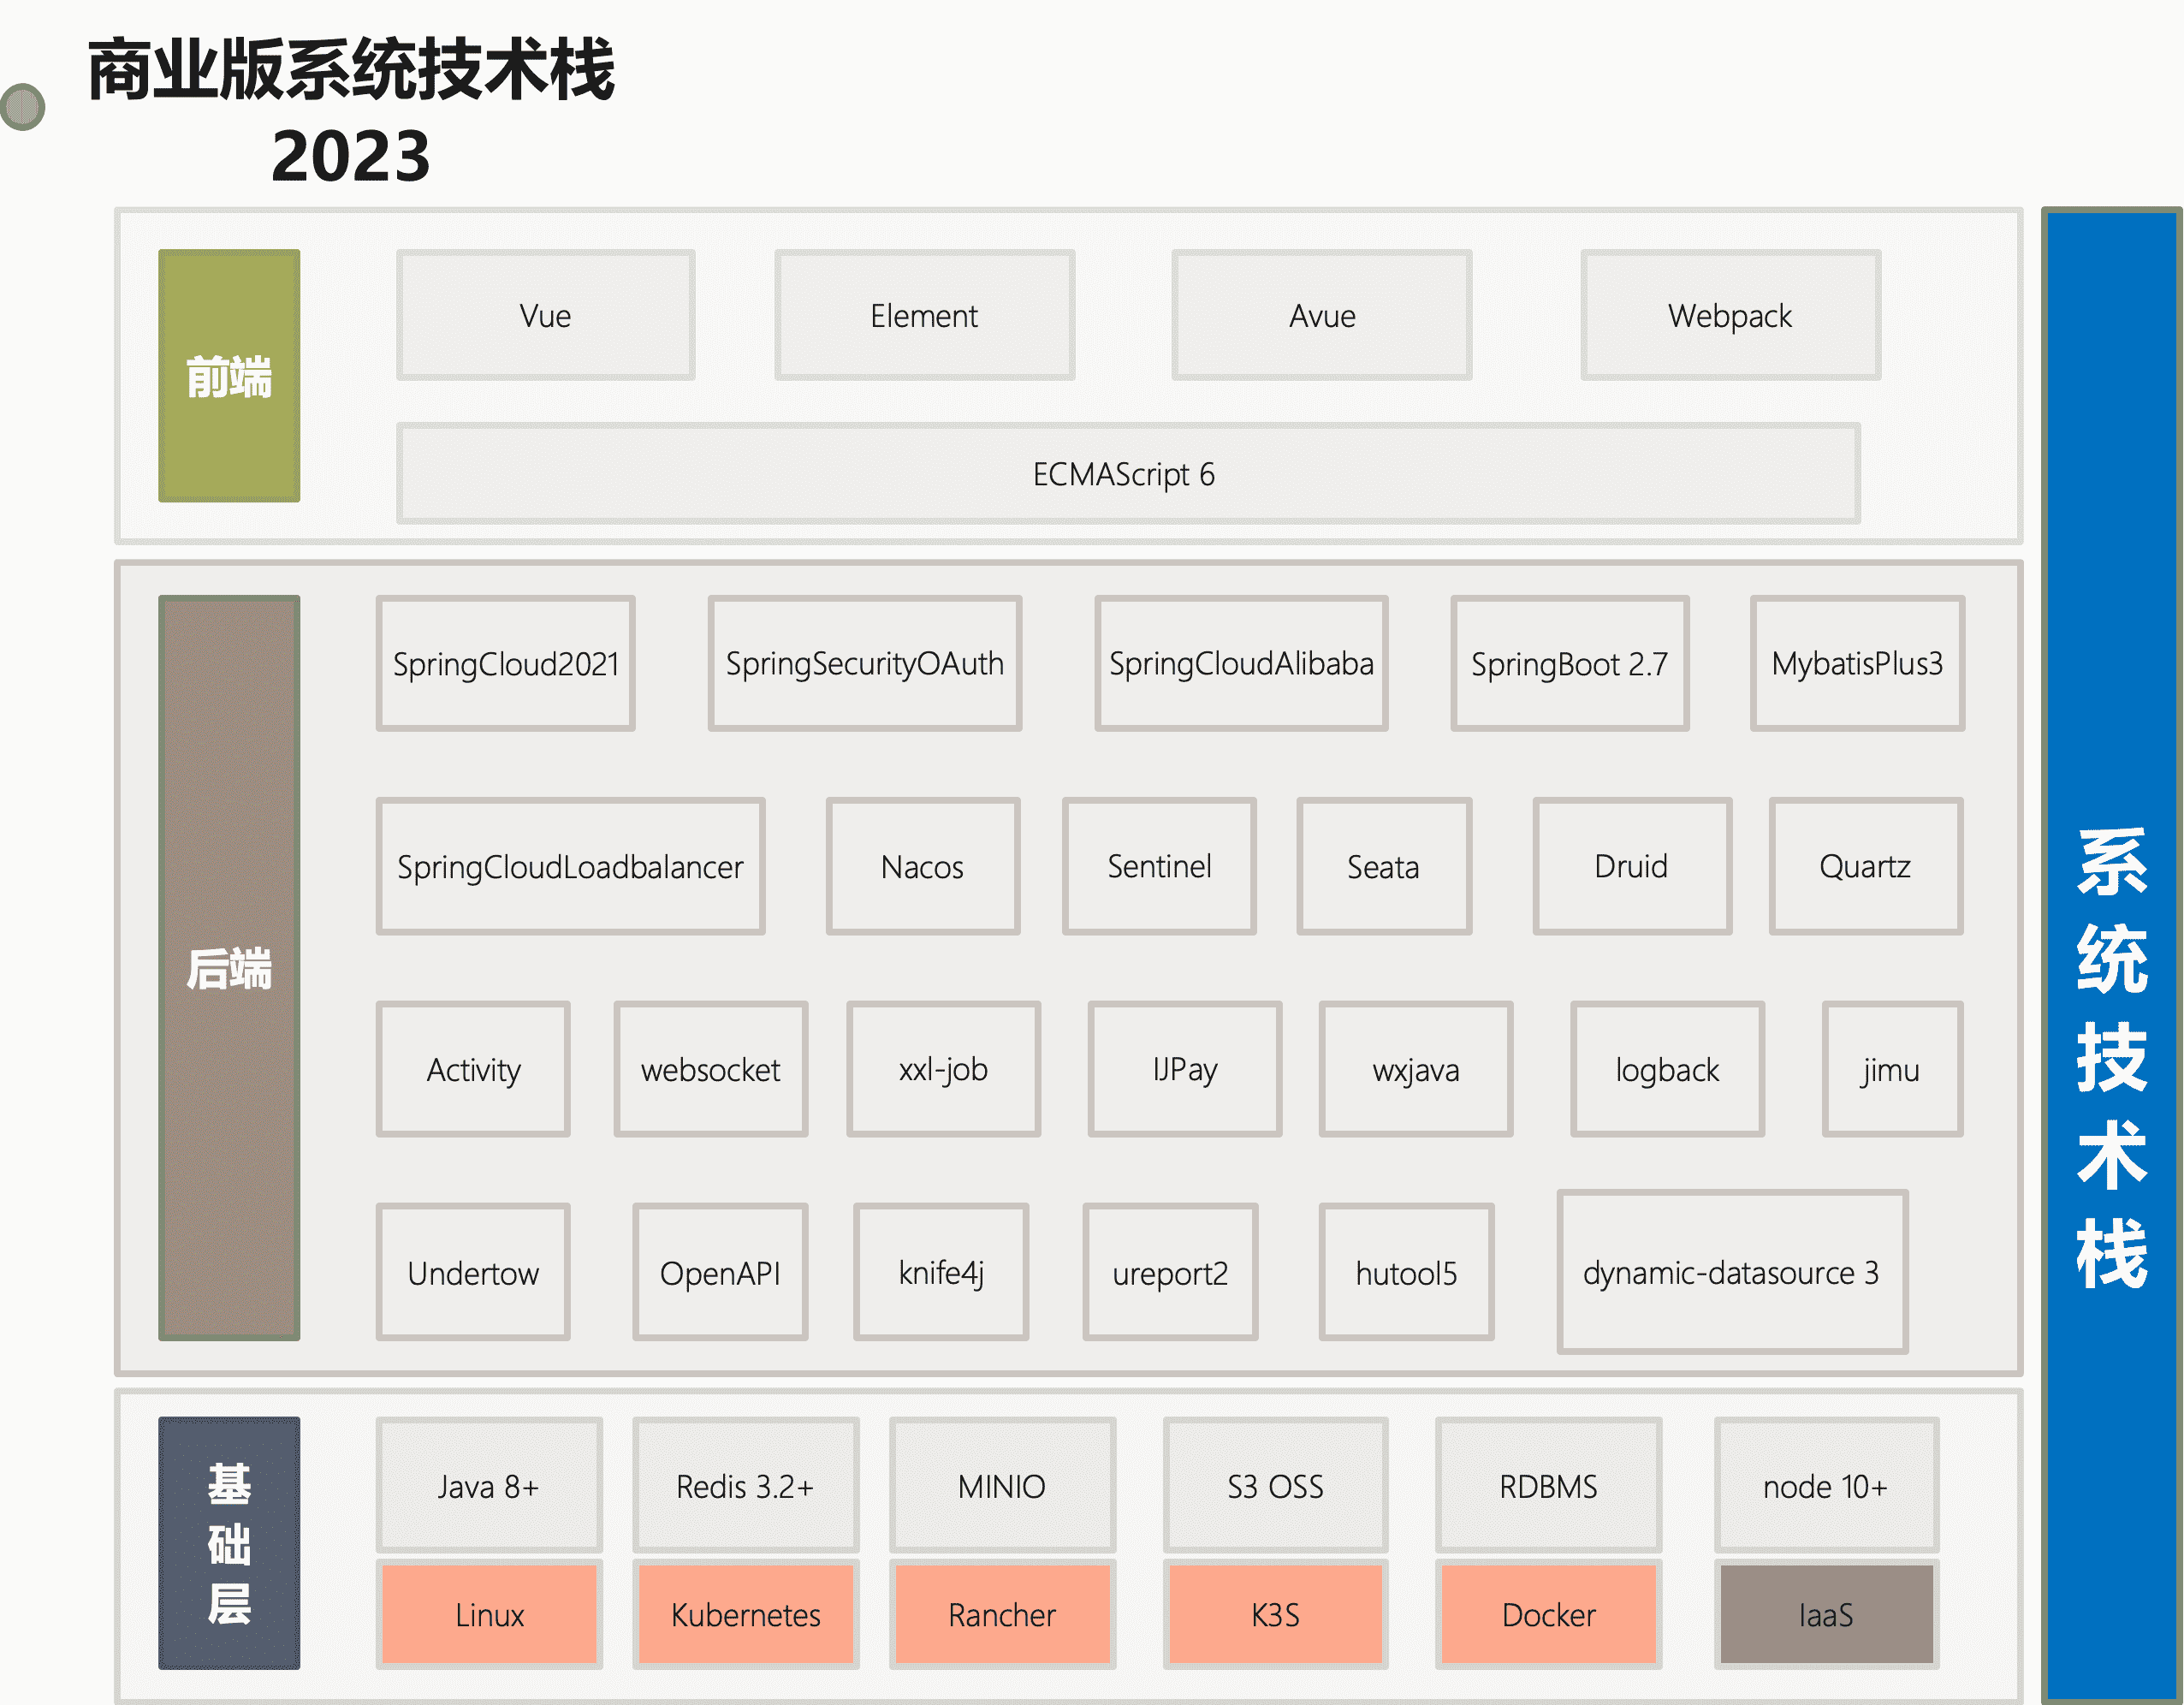Click the SpringCloud2021 box

(x=505, y=663)
